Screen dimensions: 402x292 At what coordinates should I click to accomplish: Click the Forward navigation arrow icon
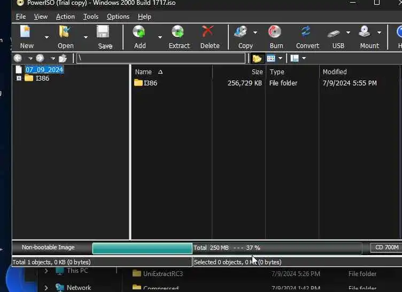[40, 58]
